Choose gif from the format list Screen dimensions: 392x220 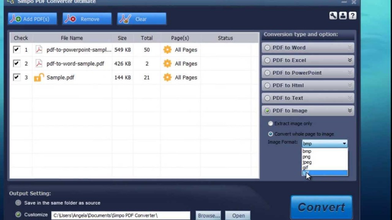click(x=325, y=168)
